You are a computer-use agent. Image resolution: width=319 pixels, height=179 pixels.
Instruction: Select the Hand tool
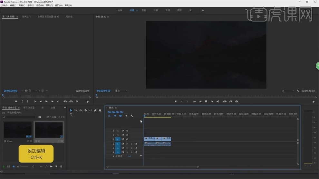[100, 110]
